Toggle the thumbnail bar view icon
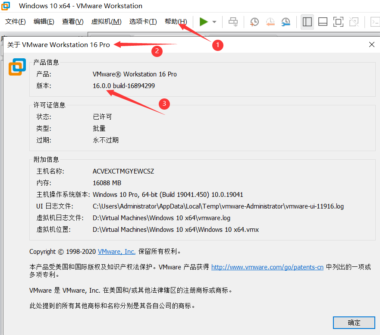Viewport: 380px width, 335px height. [323, 22]
